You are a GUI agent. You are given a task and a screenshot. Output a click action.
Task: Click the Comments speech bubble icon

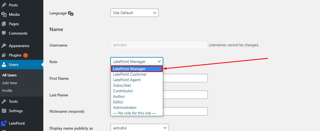tap(4, 33)
